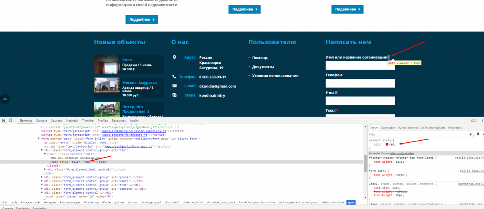Select the span breadcrumb item
Viewport: 484px width, 209px height.
pyautogui.click(x=350, y=203)
